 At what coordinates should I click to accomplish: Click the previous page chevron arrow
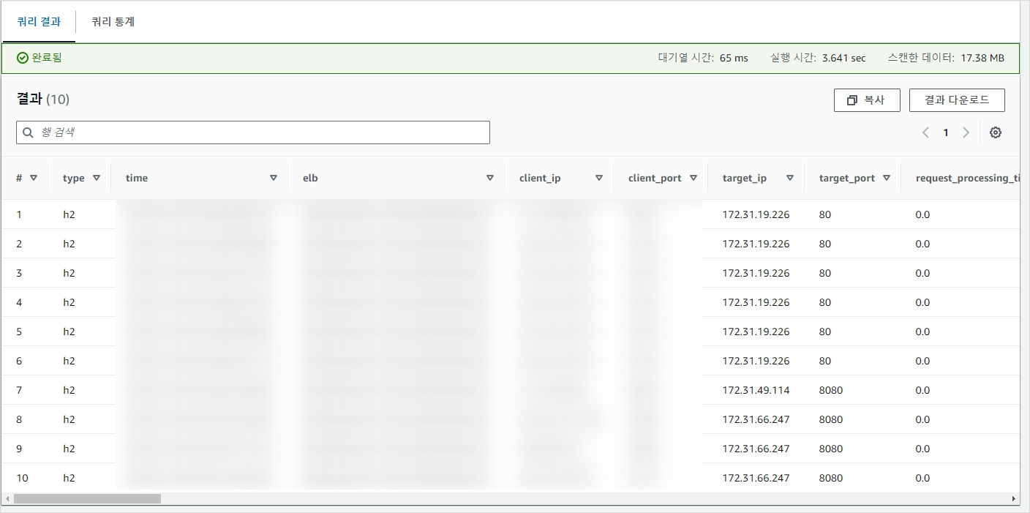point(925,132)
